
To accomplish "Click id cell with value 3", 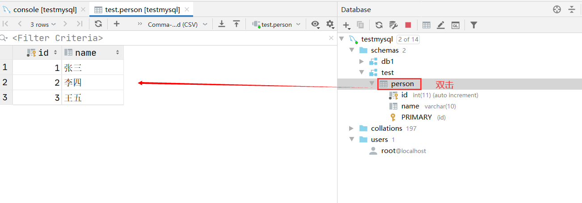I will click(x=38, y=98).
